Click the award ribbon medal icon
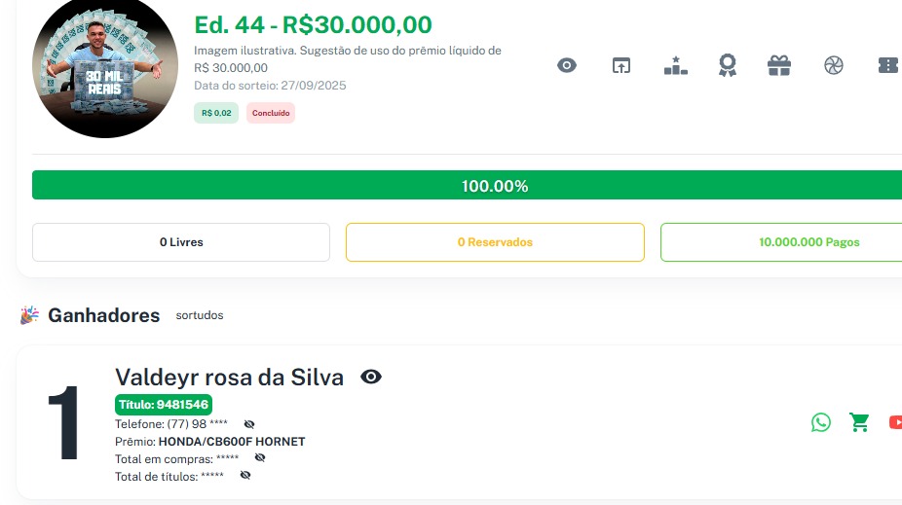 point(727,65)
